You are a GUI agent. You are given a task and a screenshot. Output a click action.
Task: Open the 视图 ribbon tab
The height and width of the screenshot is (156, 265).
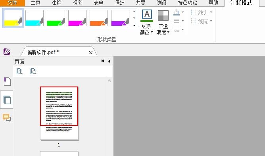(x=78, y=3)
